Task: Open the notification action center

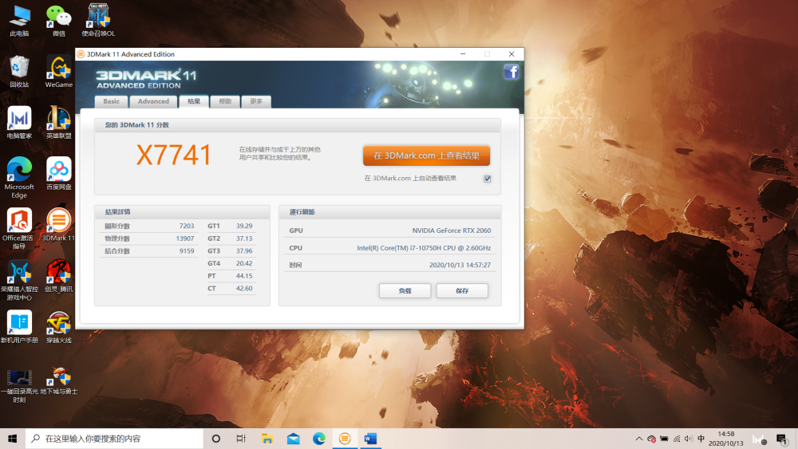Action: pos(782,439)
